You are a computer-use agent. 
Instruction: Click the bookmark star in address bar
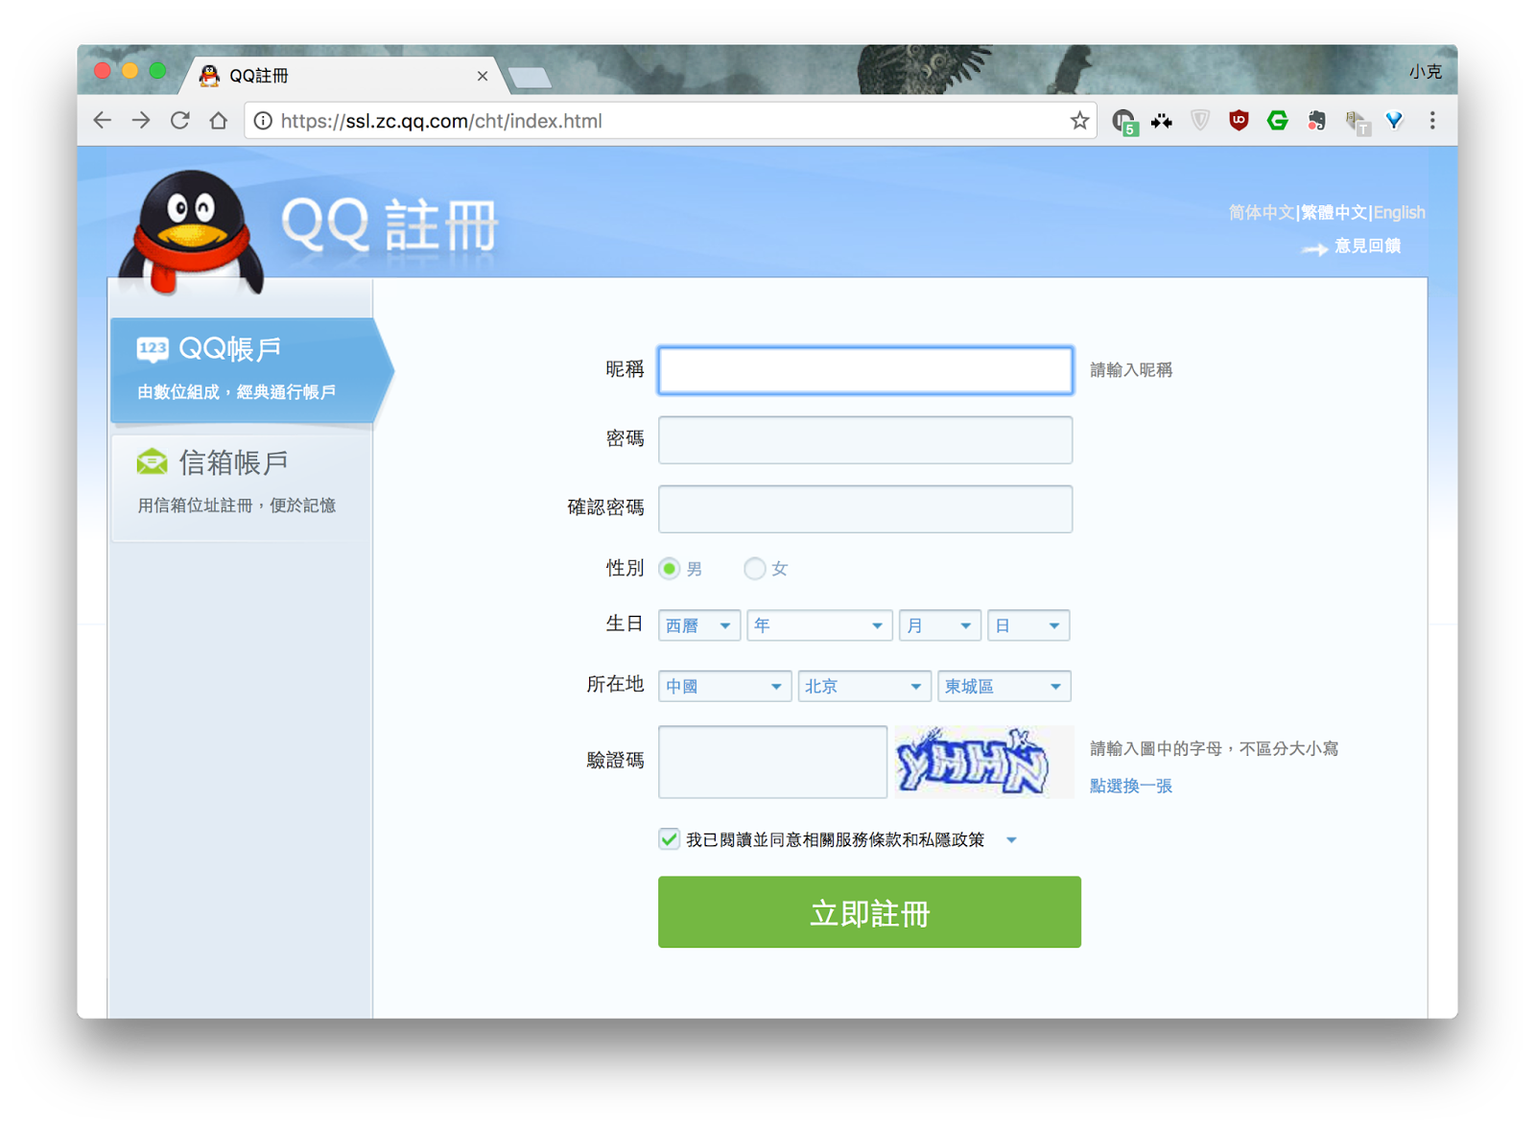pyautogui.click(x=1079, y=121)
